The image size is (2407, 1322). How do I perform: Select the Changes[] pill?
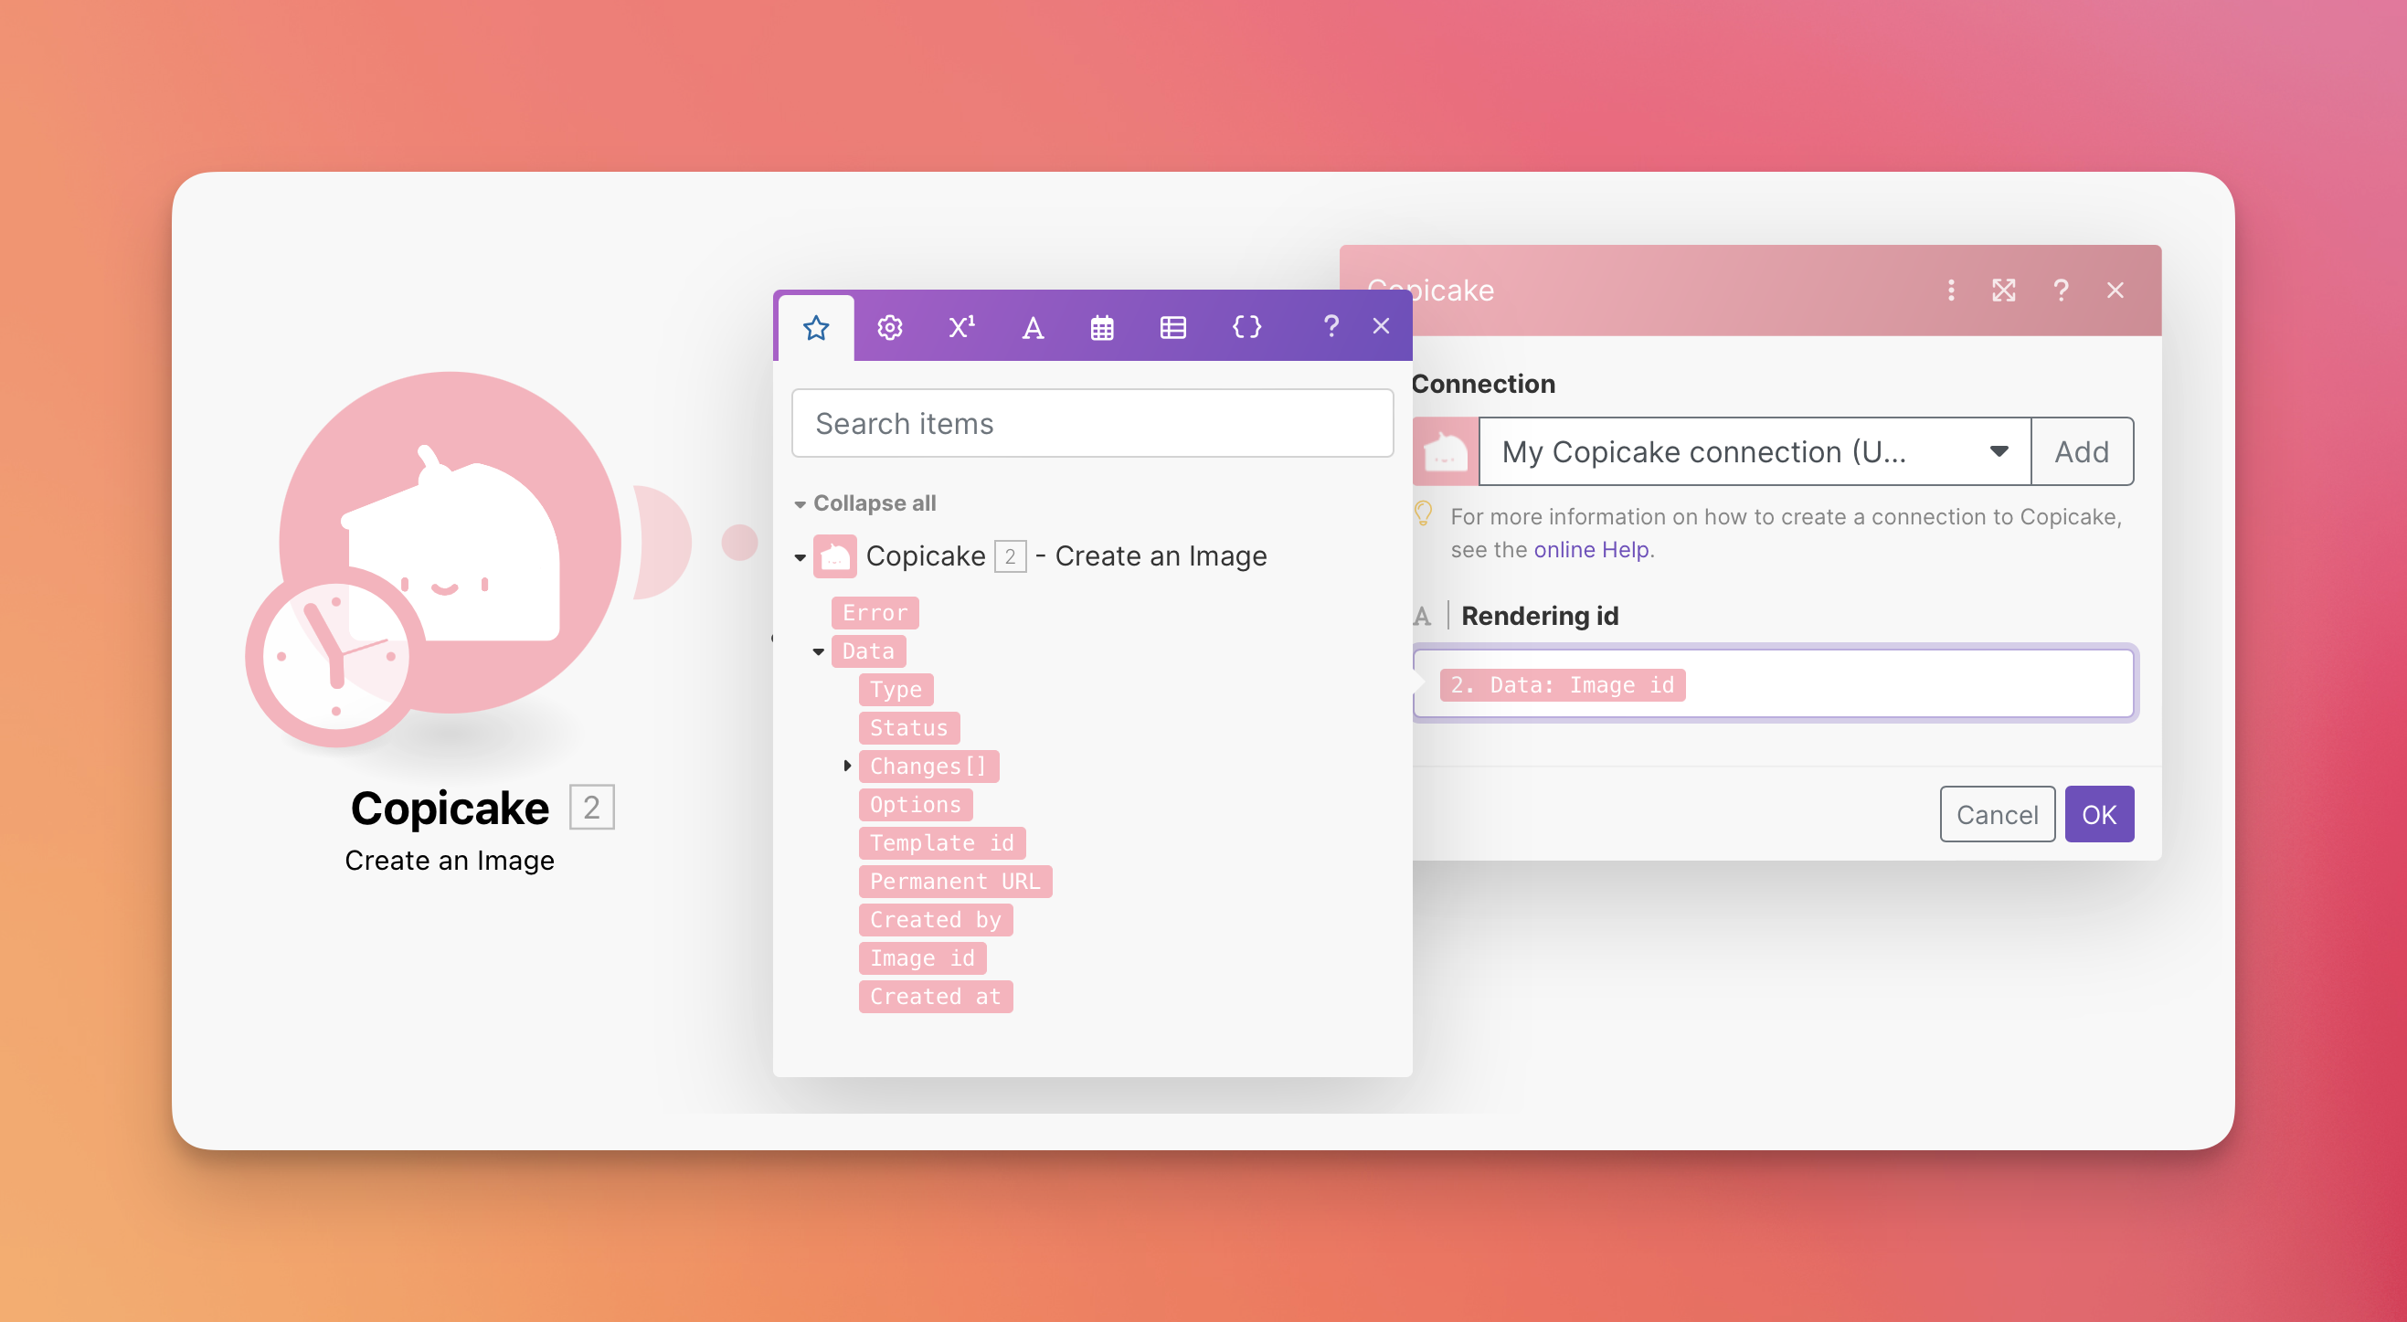point(928,767)
